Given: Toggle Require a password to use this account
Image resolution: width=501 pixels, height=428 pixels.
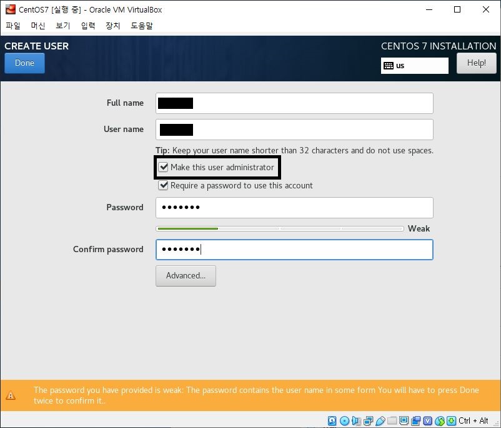Looking at the screenshot, I should click(x=163, y=185).
